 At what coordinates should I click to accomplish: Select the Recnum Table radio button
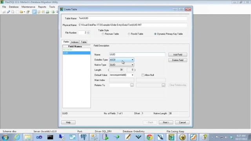tap(103, 34)
